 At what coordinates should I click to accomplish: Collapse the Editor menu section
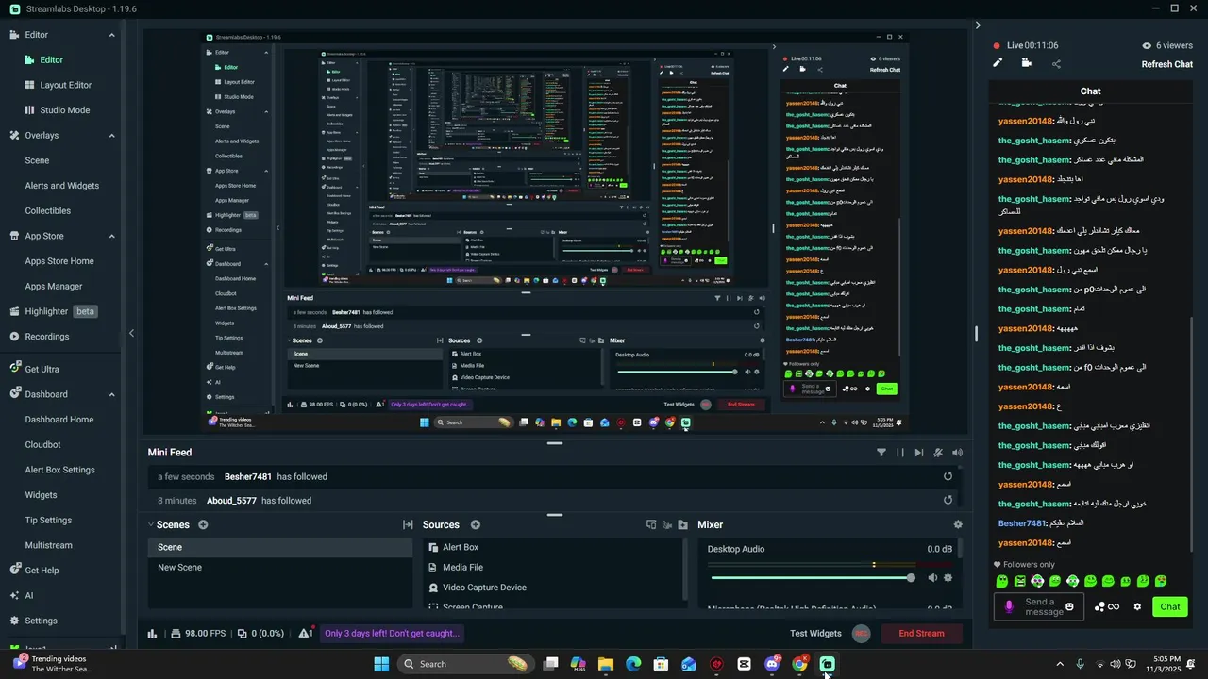(111, 35)
